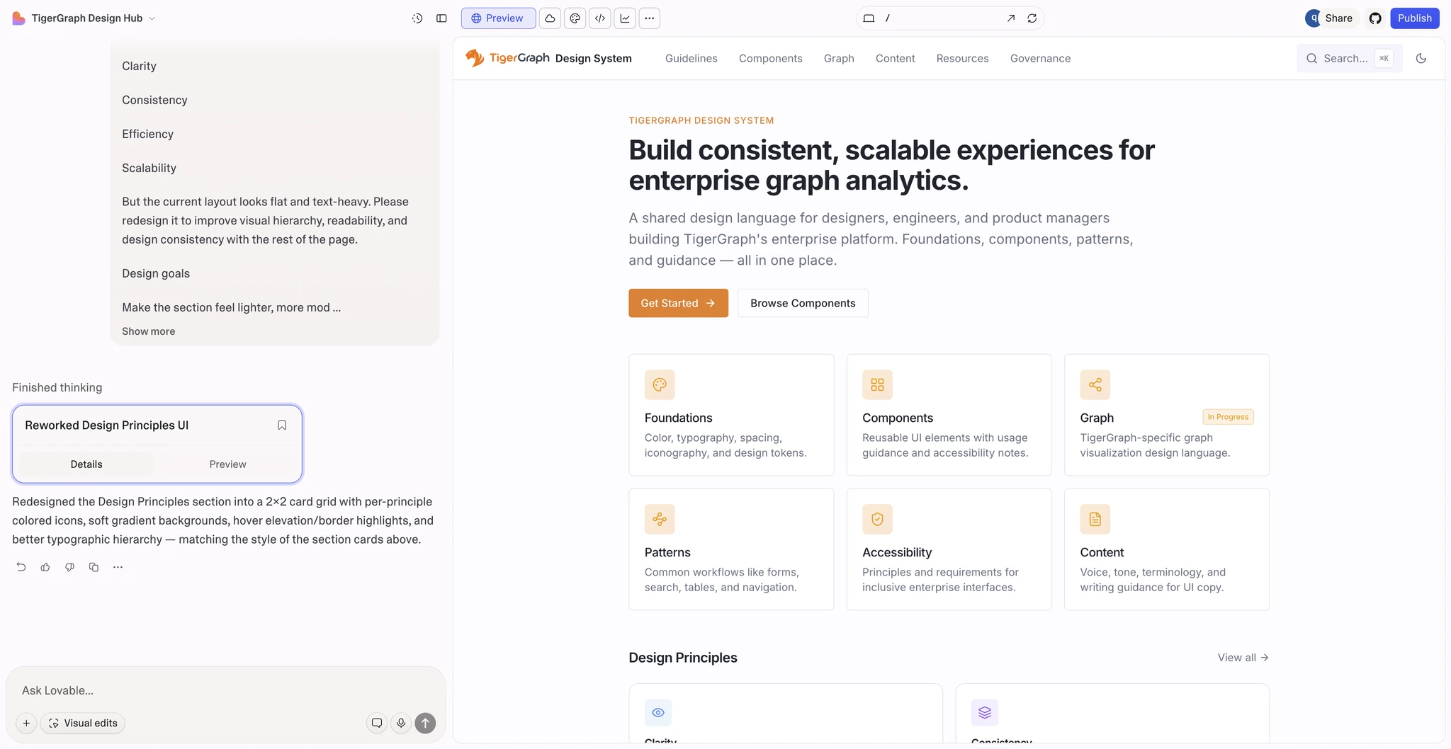Click the device viewport size icon
This screenshot has width=1451, height=749.
pos(869,18)
